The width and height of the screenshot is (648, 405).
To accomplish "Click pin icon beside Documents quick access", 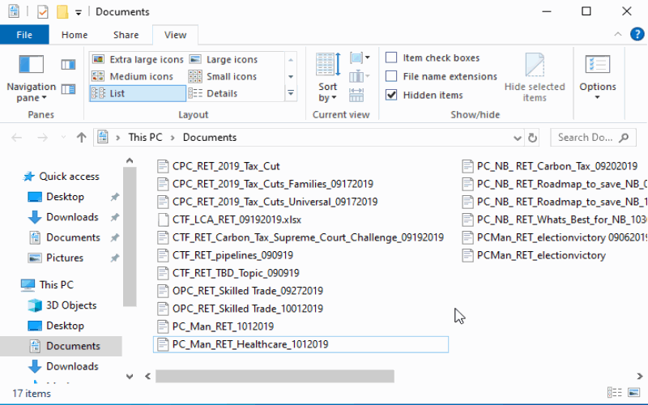I will [114, 237].
